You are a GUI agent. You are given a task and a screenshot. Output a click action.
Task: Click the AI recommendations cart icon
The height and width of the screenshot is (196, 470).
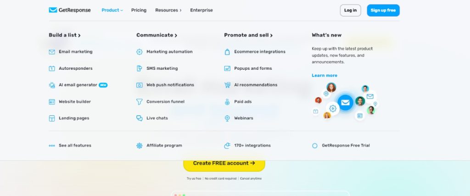click(x=227, y=85)
